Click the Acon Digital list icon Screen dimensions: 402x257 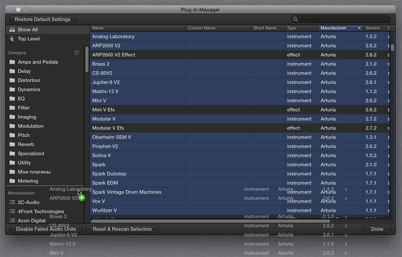12,220
